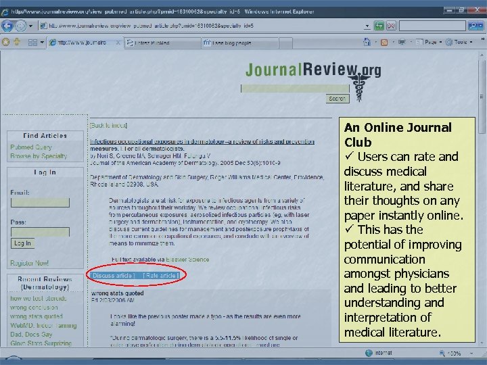Open 'how we test steroids' review
Screen dimensions: 487x365
[39, 299]
